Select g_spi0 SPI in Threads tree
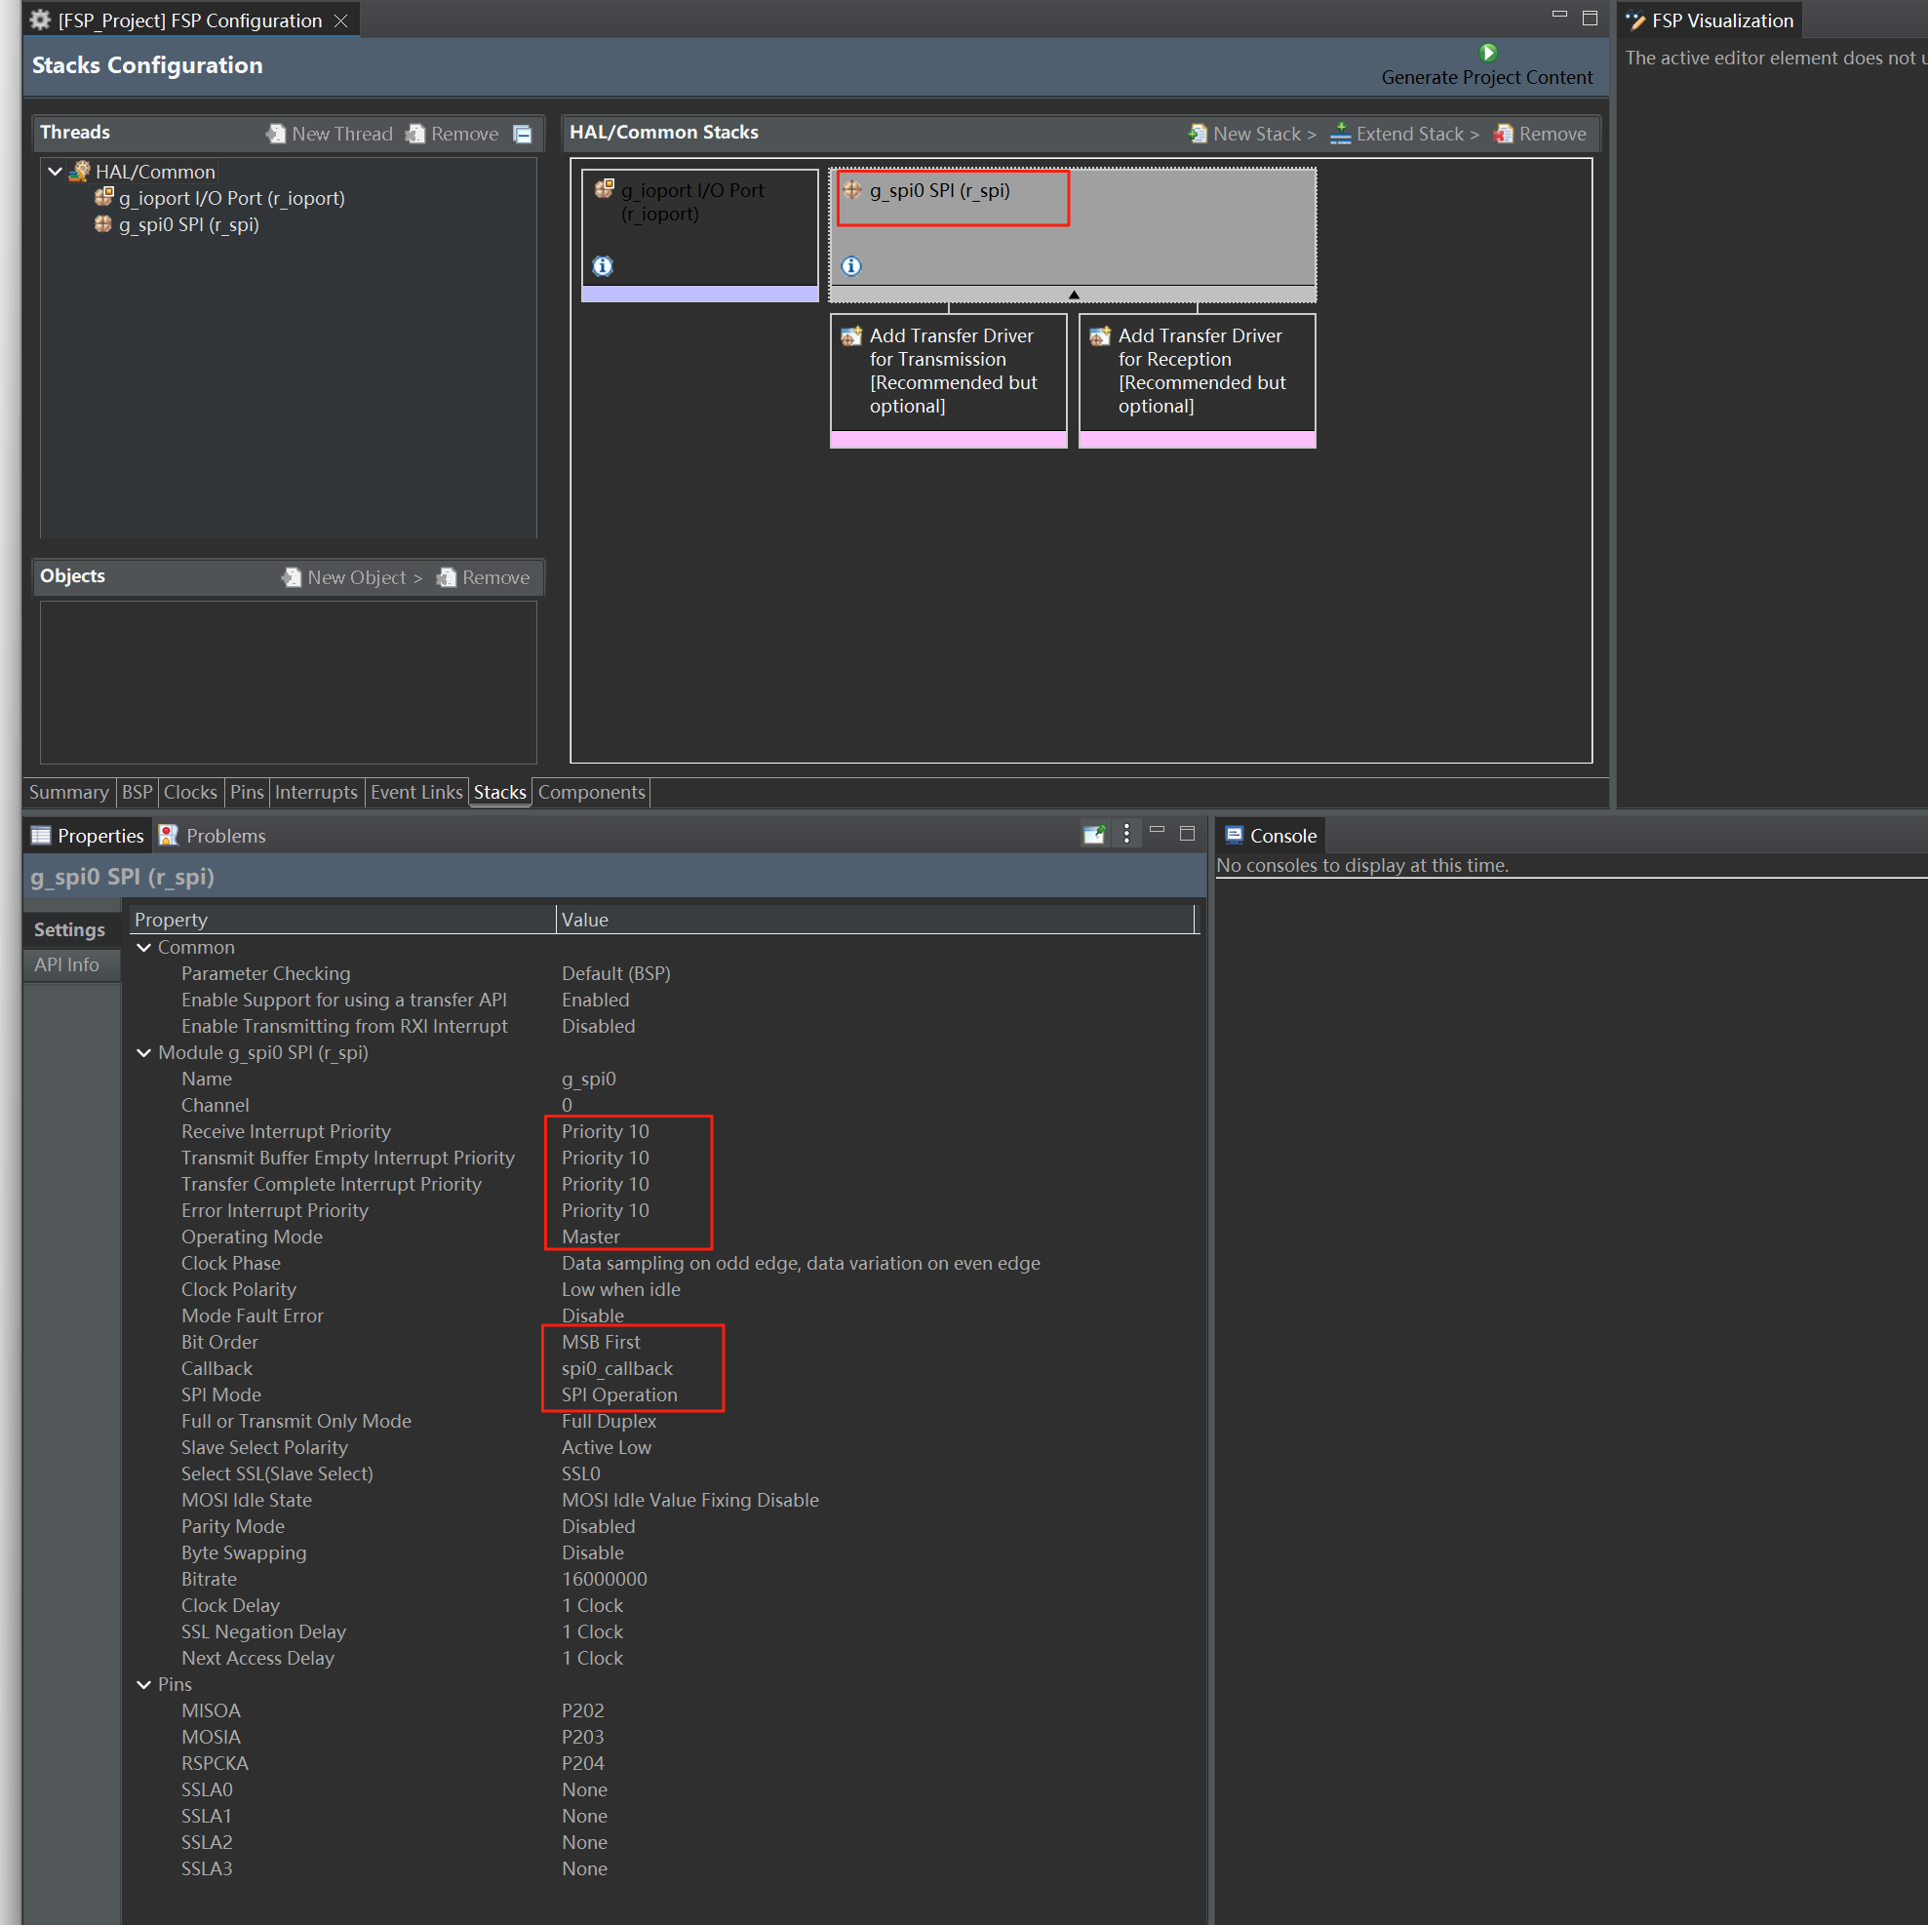1928x1925 pixels. tap(188, 224)
